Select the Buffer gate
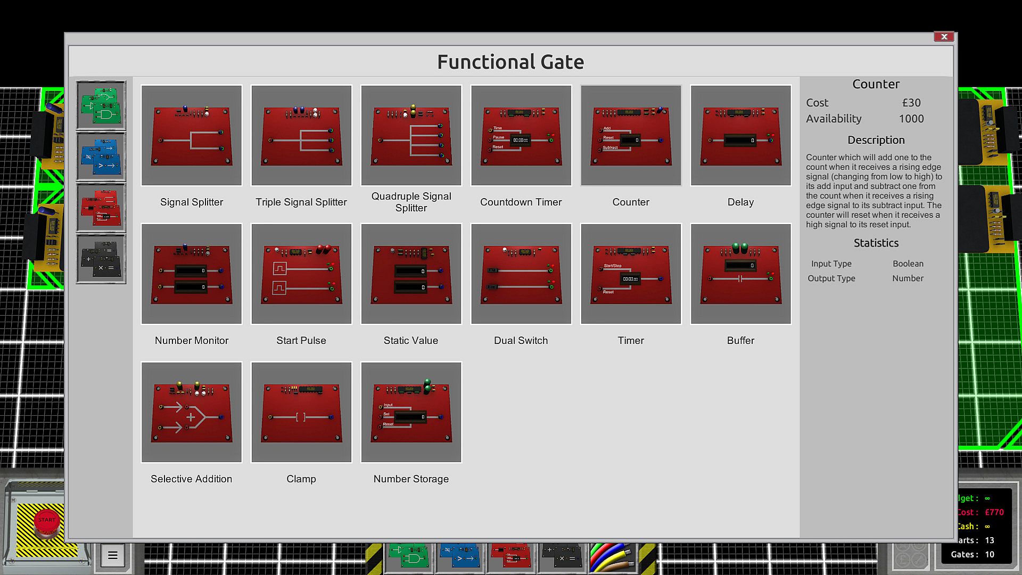 740,274
